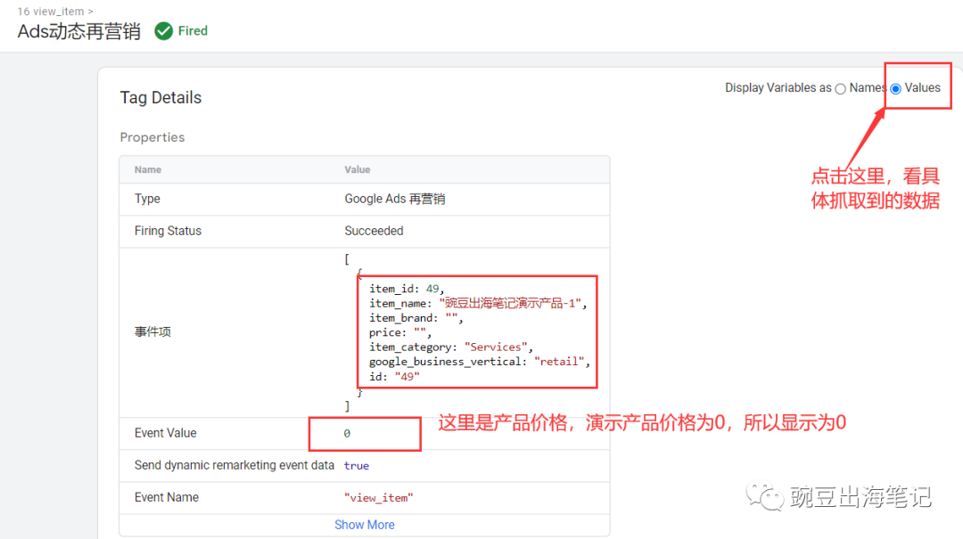Select the Names radio button

840,89
